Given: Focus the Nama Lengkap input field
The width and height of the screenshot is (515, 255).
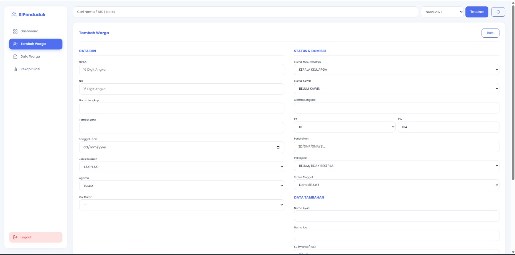Looking at the screenshot, I should click(x=182, y=108).
